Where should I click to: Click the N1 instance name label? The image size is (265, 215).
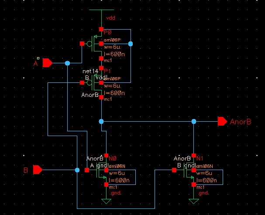click(200, 158)
